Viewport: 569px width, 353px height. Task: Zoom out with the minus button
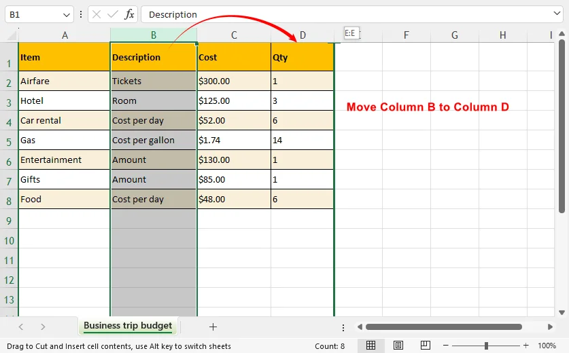[x=446, y=346]
